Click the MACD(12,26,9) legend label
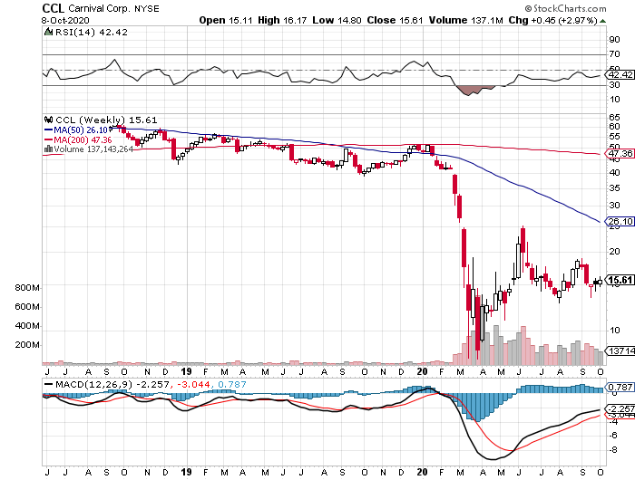The height and width of the screenshot is (480, 635). [94, 385]
